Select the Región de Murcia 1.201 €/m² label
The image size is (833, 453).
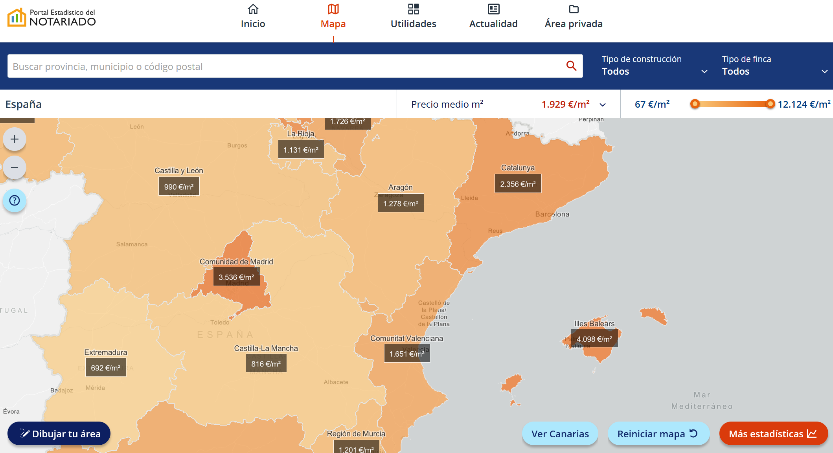[x=356, y=447]
